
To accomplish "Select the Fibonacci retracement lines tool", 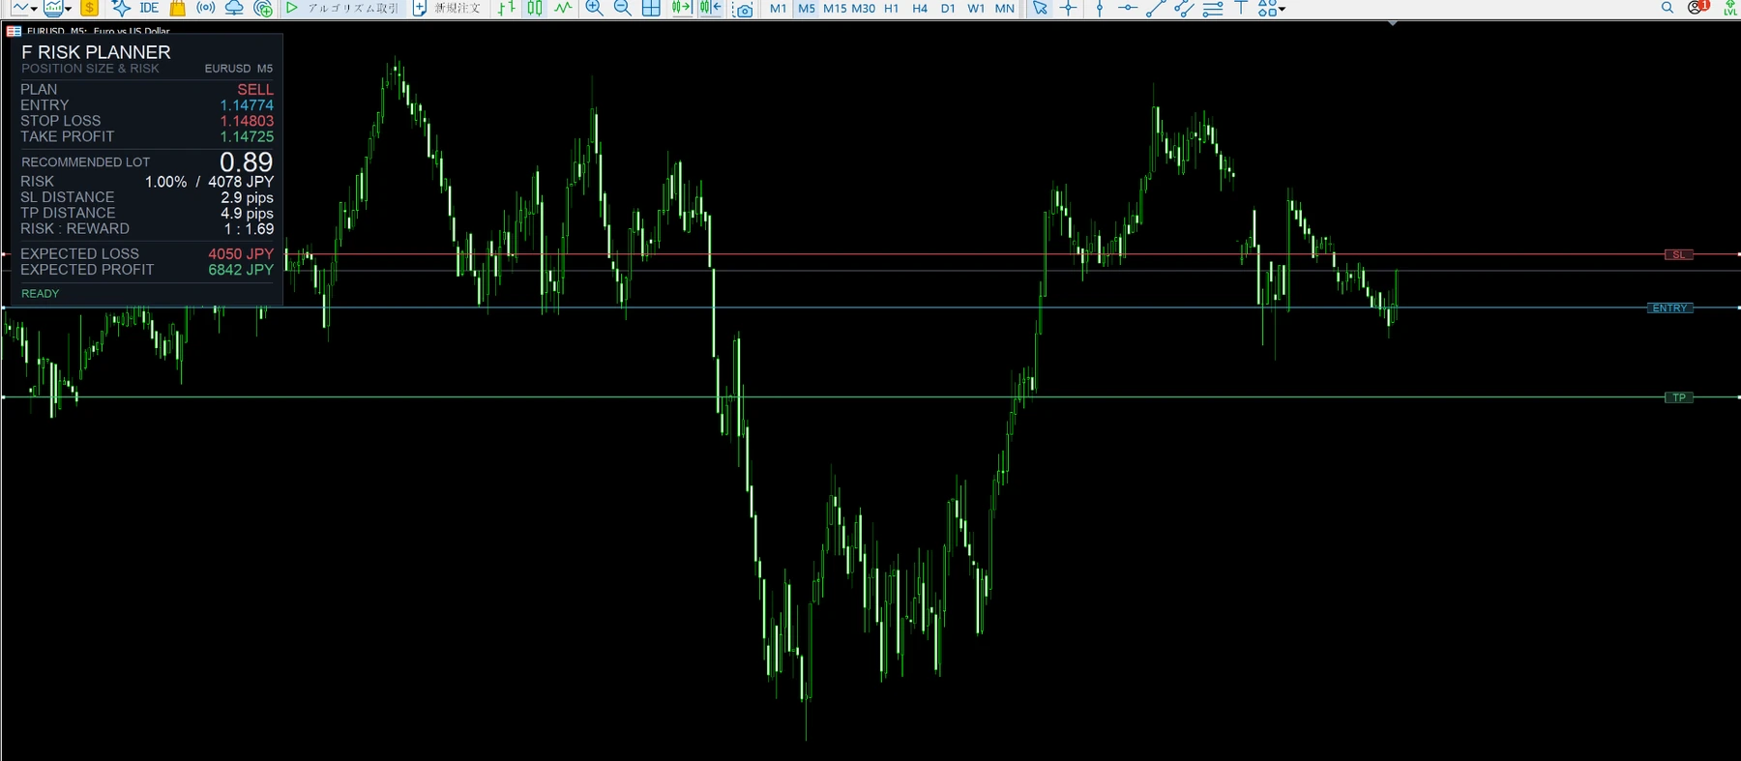I will (x=1213, y=8).
